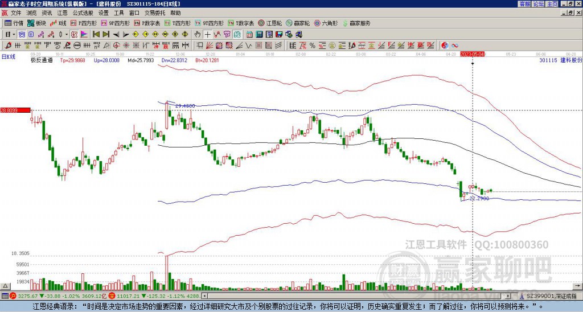Image resolution: width=583 pixels, height=312 pixels.
Task: Click the right-arrow button at volume panel
Action: pyautogui.click(x=578, y=286)
